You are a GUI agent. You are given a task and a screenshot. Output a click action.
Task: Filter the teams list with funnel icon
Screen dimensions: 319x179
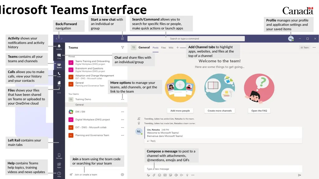coord(122,47)
